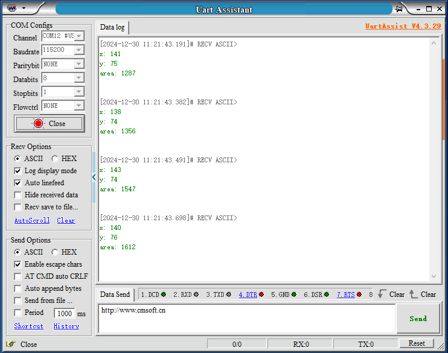Enable AT CMD auto CRLF
The height and width of the screenshot is (353, 448).
(18, 276)
